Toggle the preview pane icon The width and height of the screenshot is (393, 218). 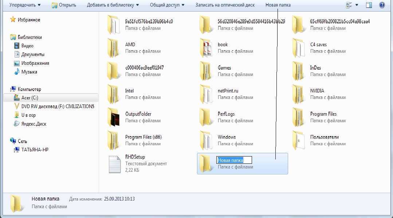point(369,5)
